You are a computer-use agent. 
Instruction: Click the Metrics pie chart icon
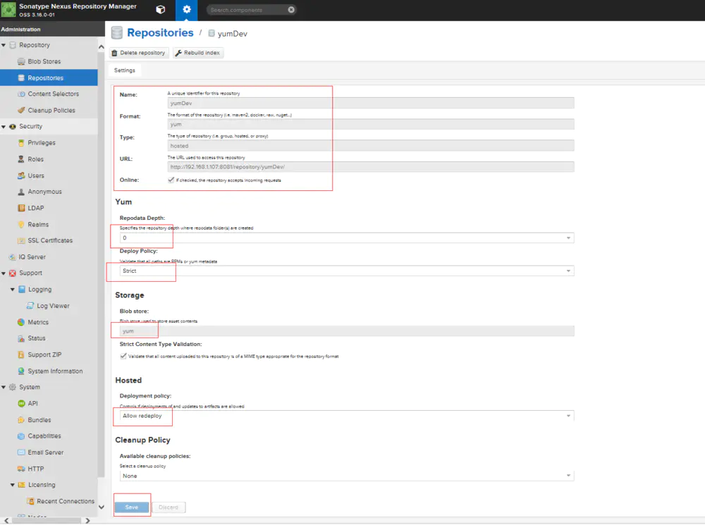point(21,322)
